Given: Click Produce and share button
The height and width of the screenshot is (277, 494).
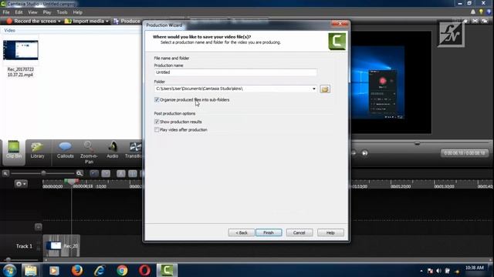Looking at the screenshot, I should [127, 21].
